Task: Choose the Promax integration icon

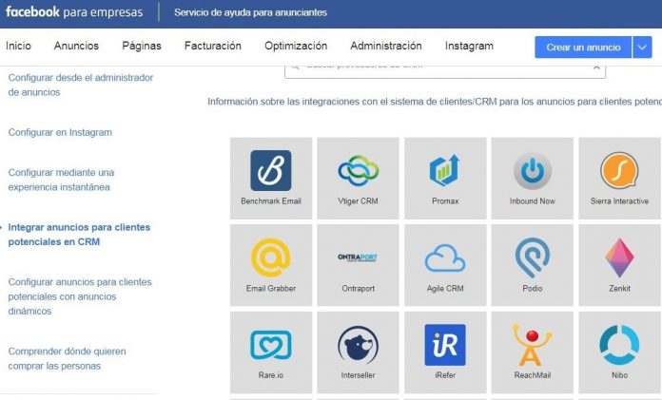Action: point(445,170)
